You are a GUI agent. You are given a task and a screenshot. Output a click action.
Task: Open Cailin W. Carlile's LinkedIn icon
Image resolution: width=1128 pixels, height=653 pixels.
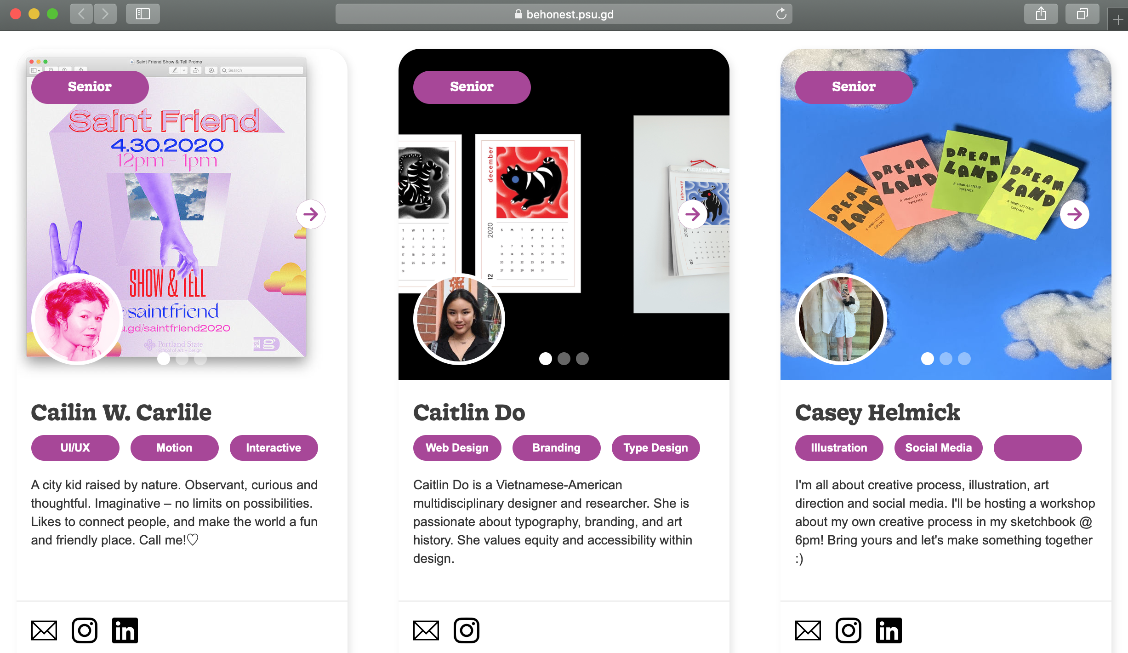pyautogui.click(x=125, y=630)
